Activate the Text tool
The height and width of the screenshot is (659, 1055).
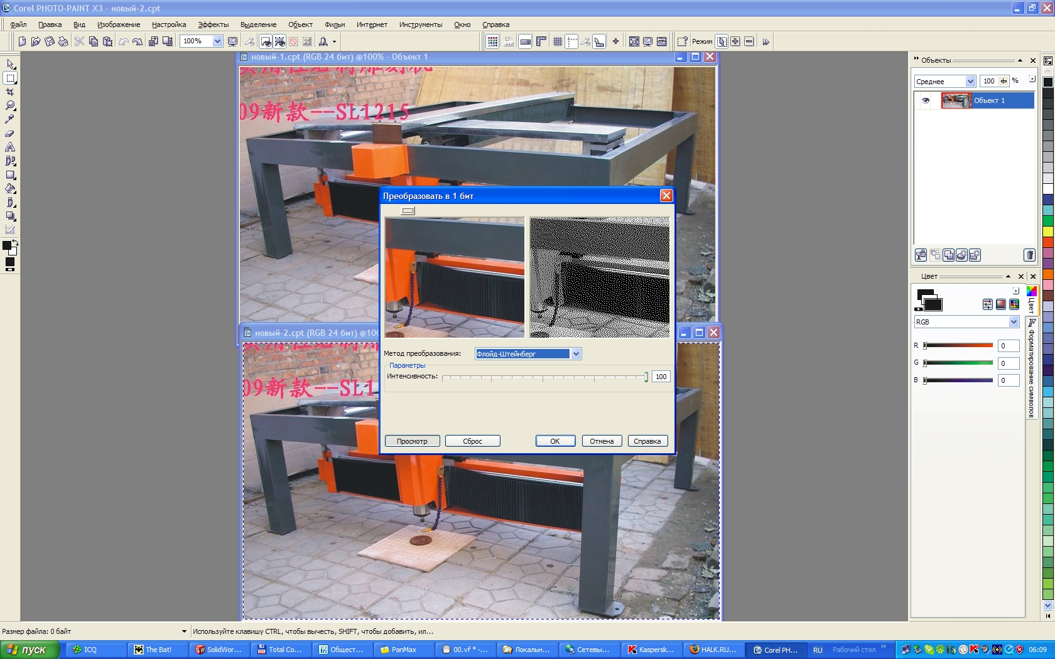pyautogui.click(x=10, y=147)
